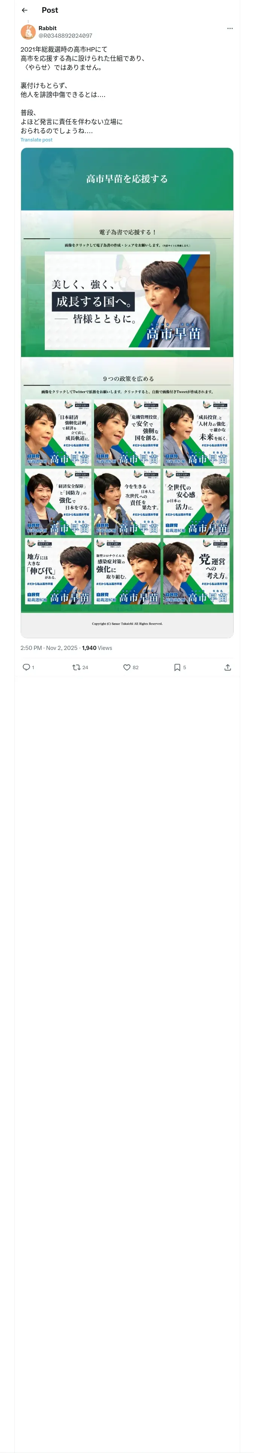Click the Rabbit display name
Image resolution: width=254 pixels, height=1453 pixels.
pyautogui.click(x=47, y=28)
